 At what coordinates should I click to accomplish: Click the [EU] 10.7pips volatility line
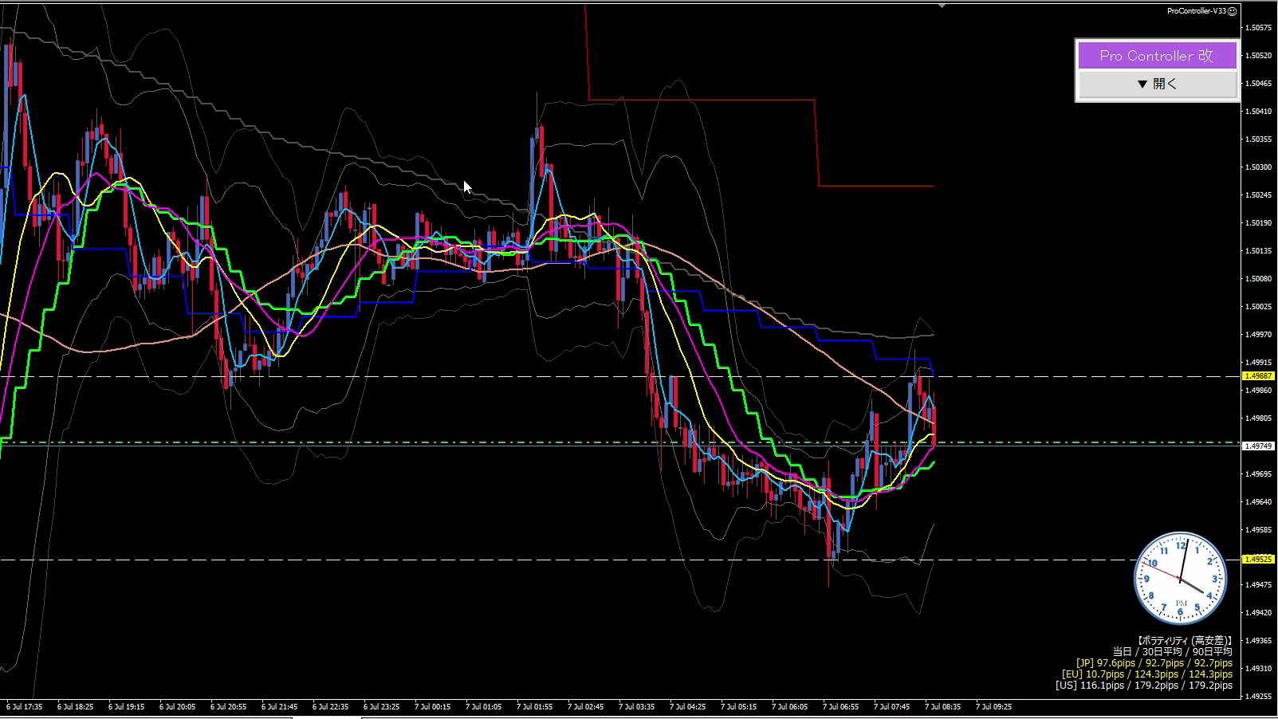click(1147, 674)
